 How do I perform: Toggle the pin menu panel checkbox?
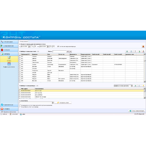[x=2, y=112]
